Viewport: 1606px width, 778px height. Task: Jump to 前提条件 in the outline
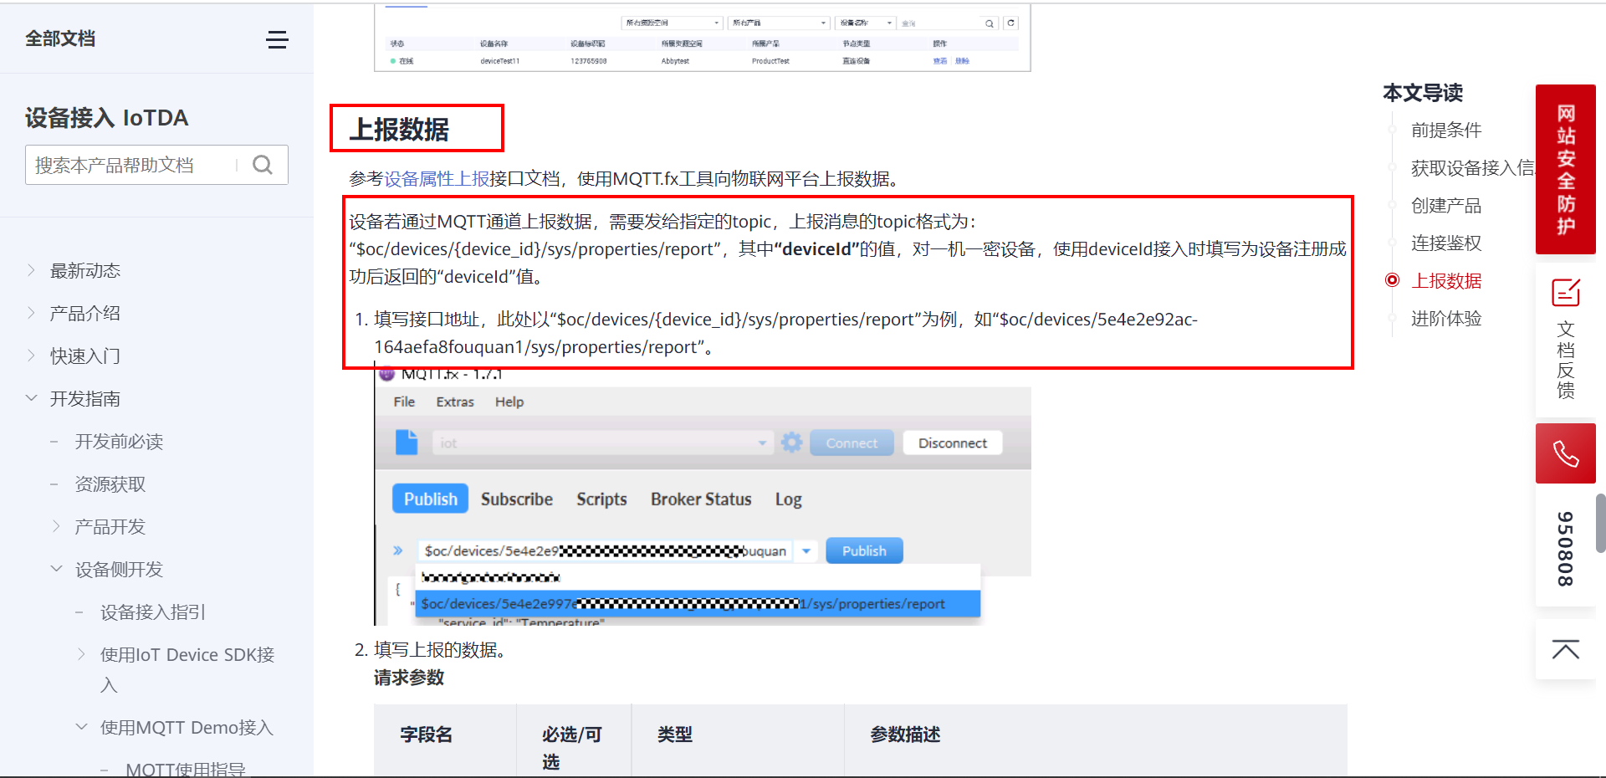point(1446,130)
